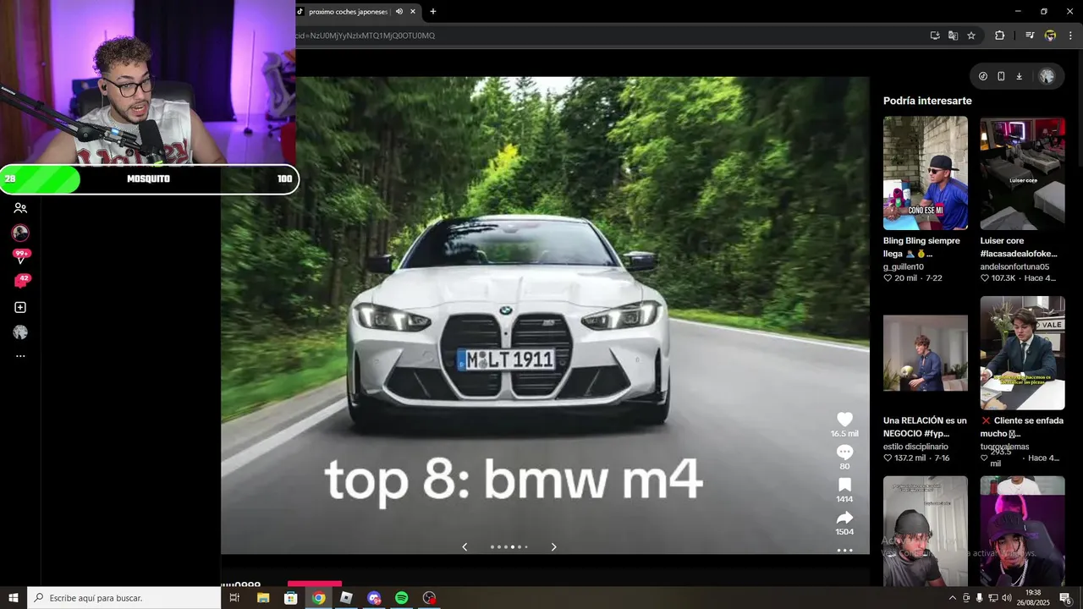Open messages icon with 42 badge

point(21,282)
